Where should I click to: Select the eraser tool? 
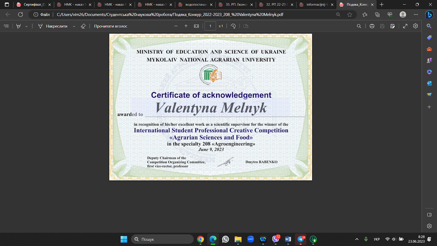[83, 26]
